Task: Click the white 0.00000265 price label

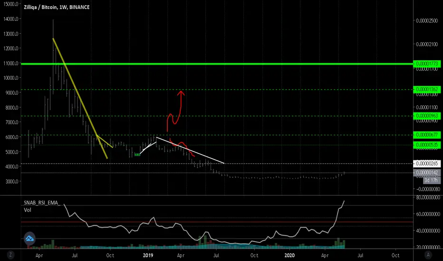Action: pos(427,163)
